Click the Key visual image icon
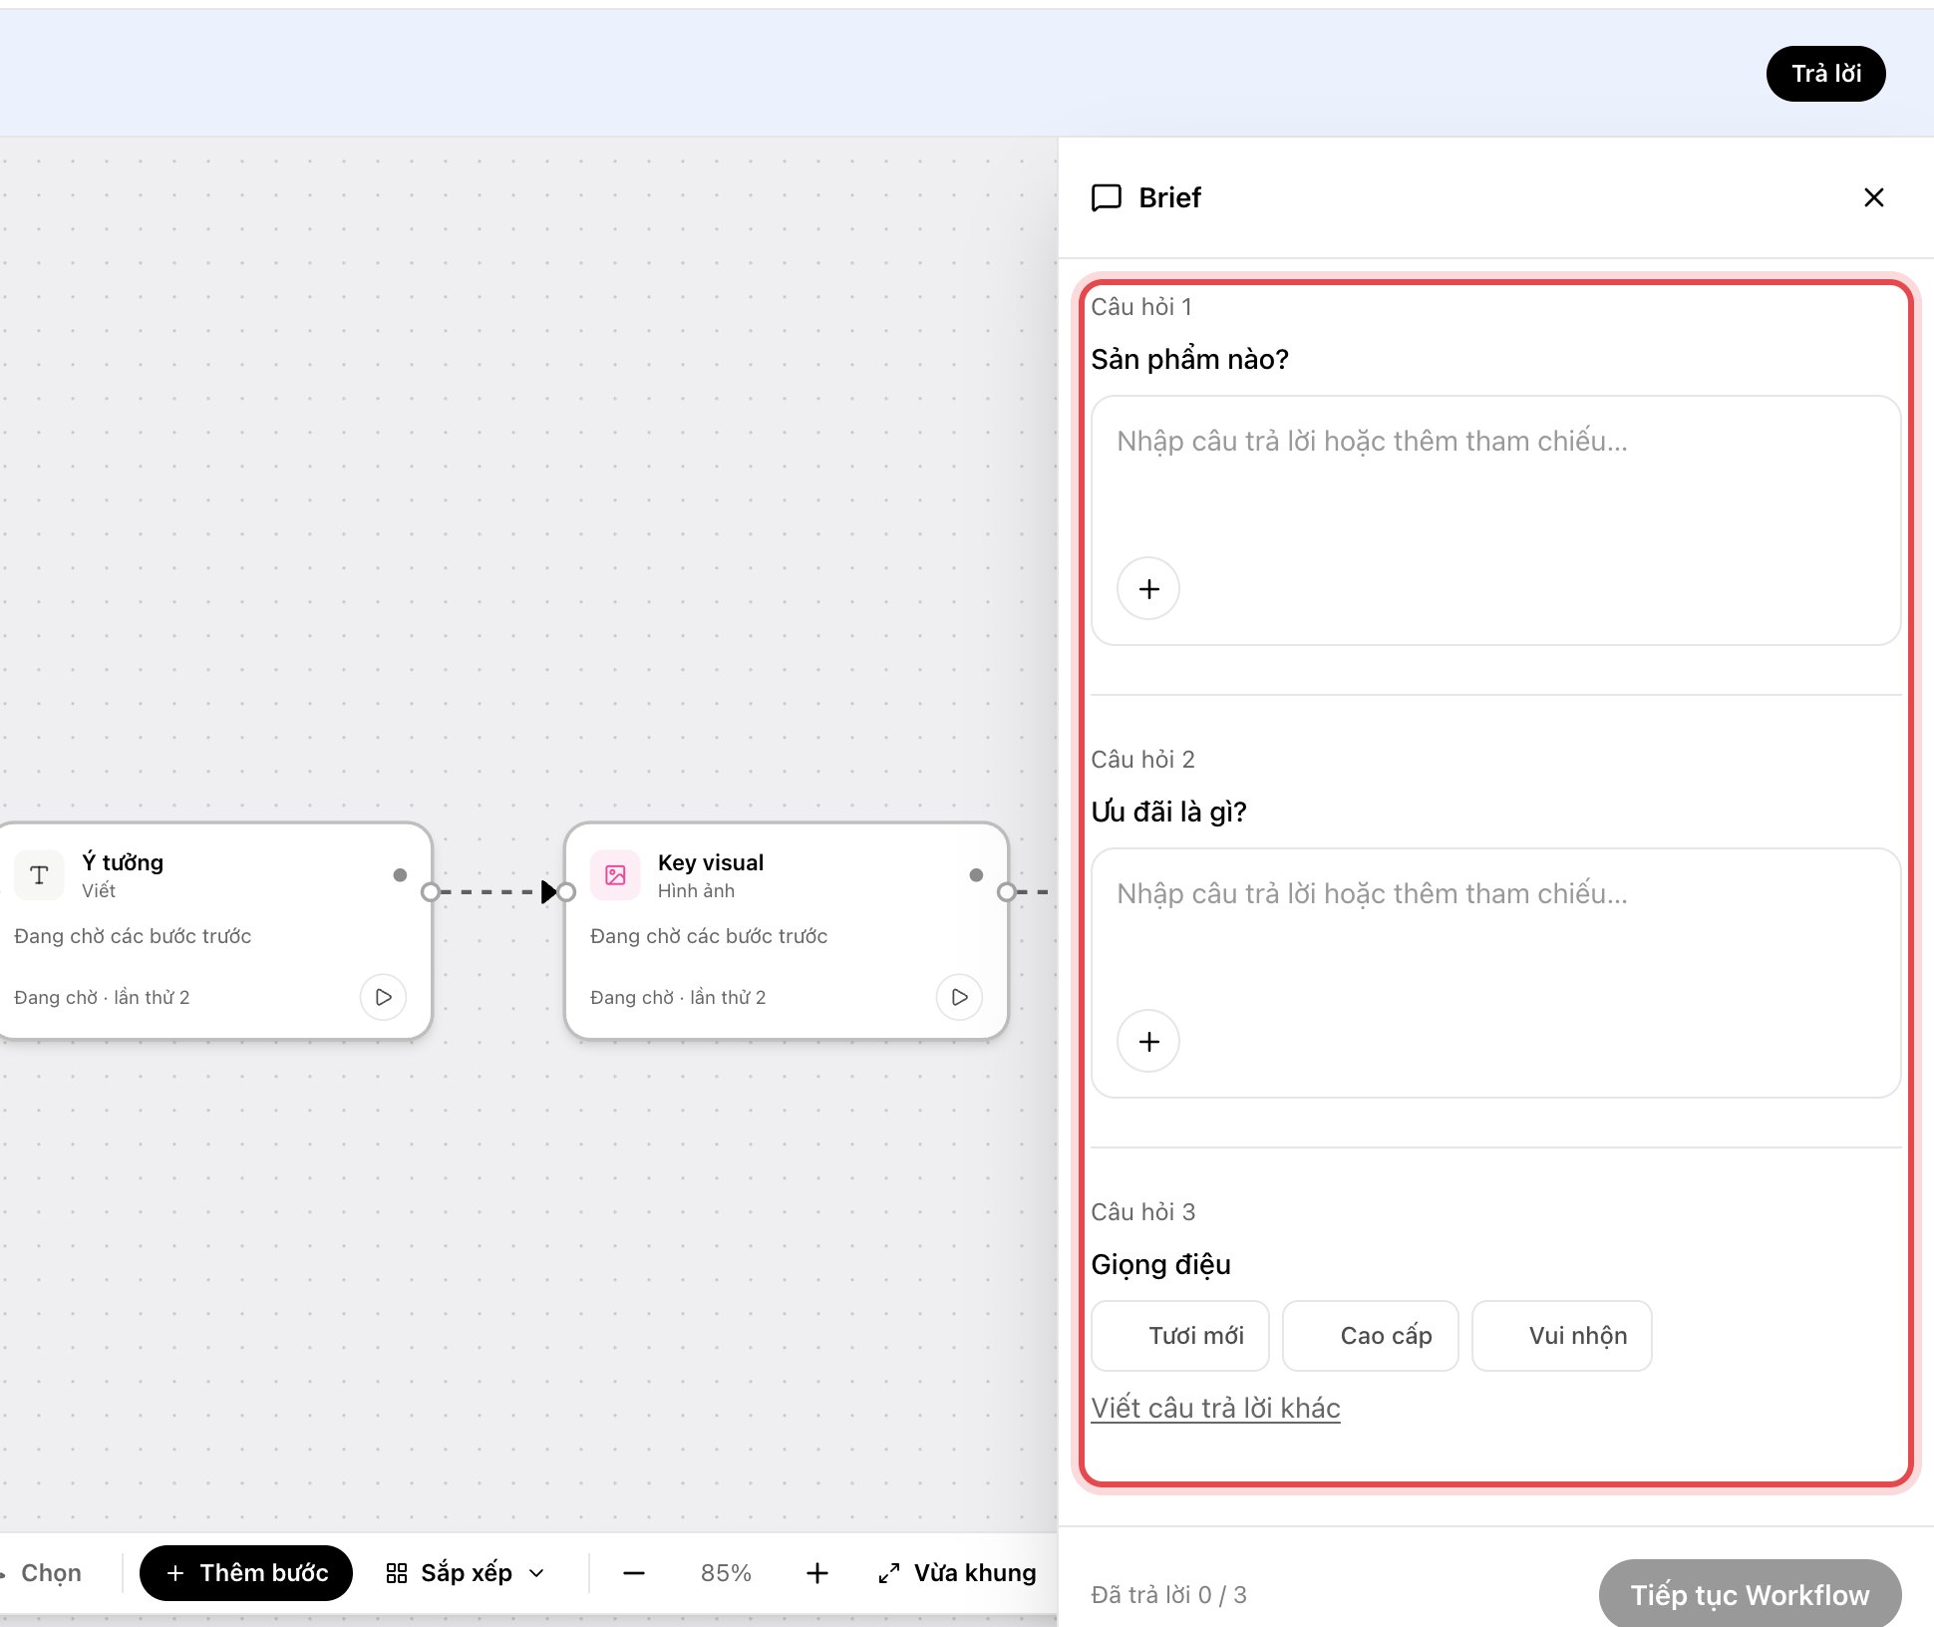The image size is (1934, 1627). click(x=615, y=875)
